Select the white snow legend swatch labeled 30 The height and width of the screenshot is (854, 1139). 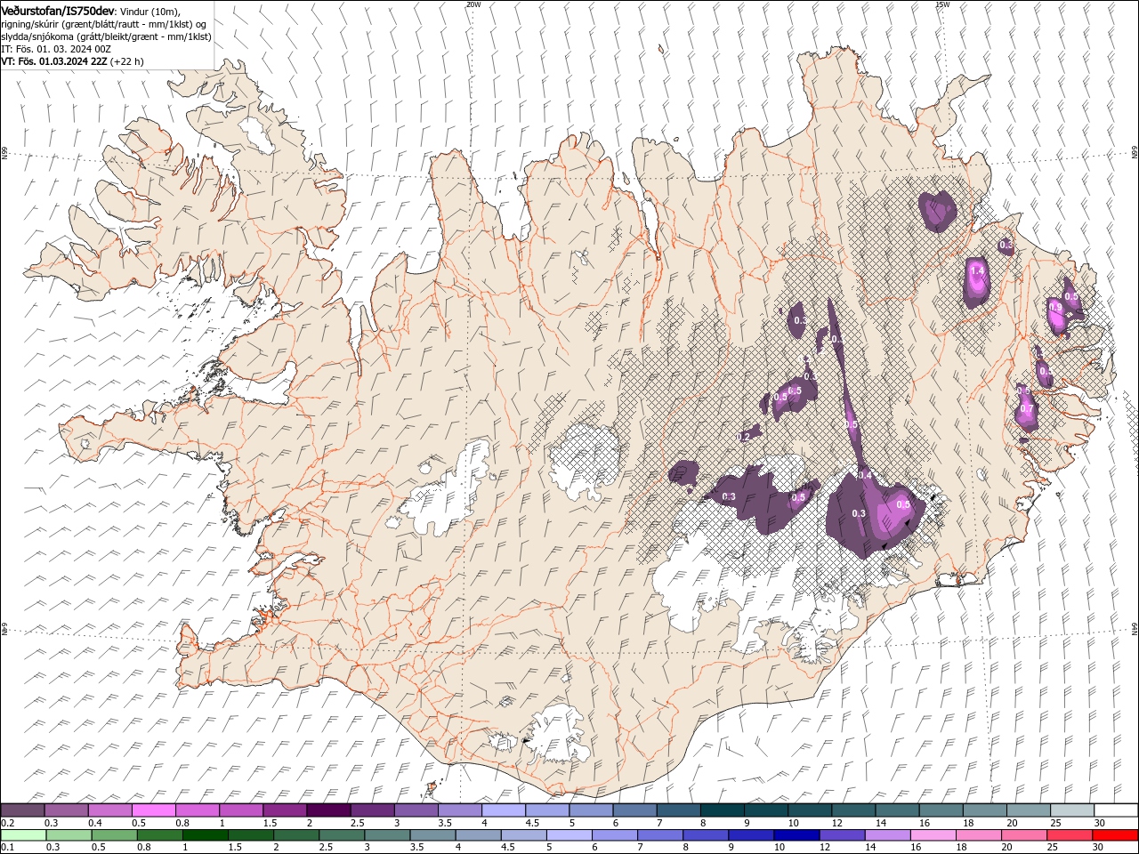[x=1117, y=810]
